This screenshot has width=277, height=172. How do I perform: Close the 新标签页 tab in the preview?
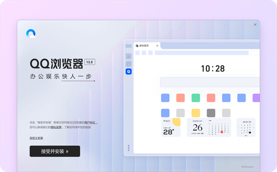tap(157, 46)
